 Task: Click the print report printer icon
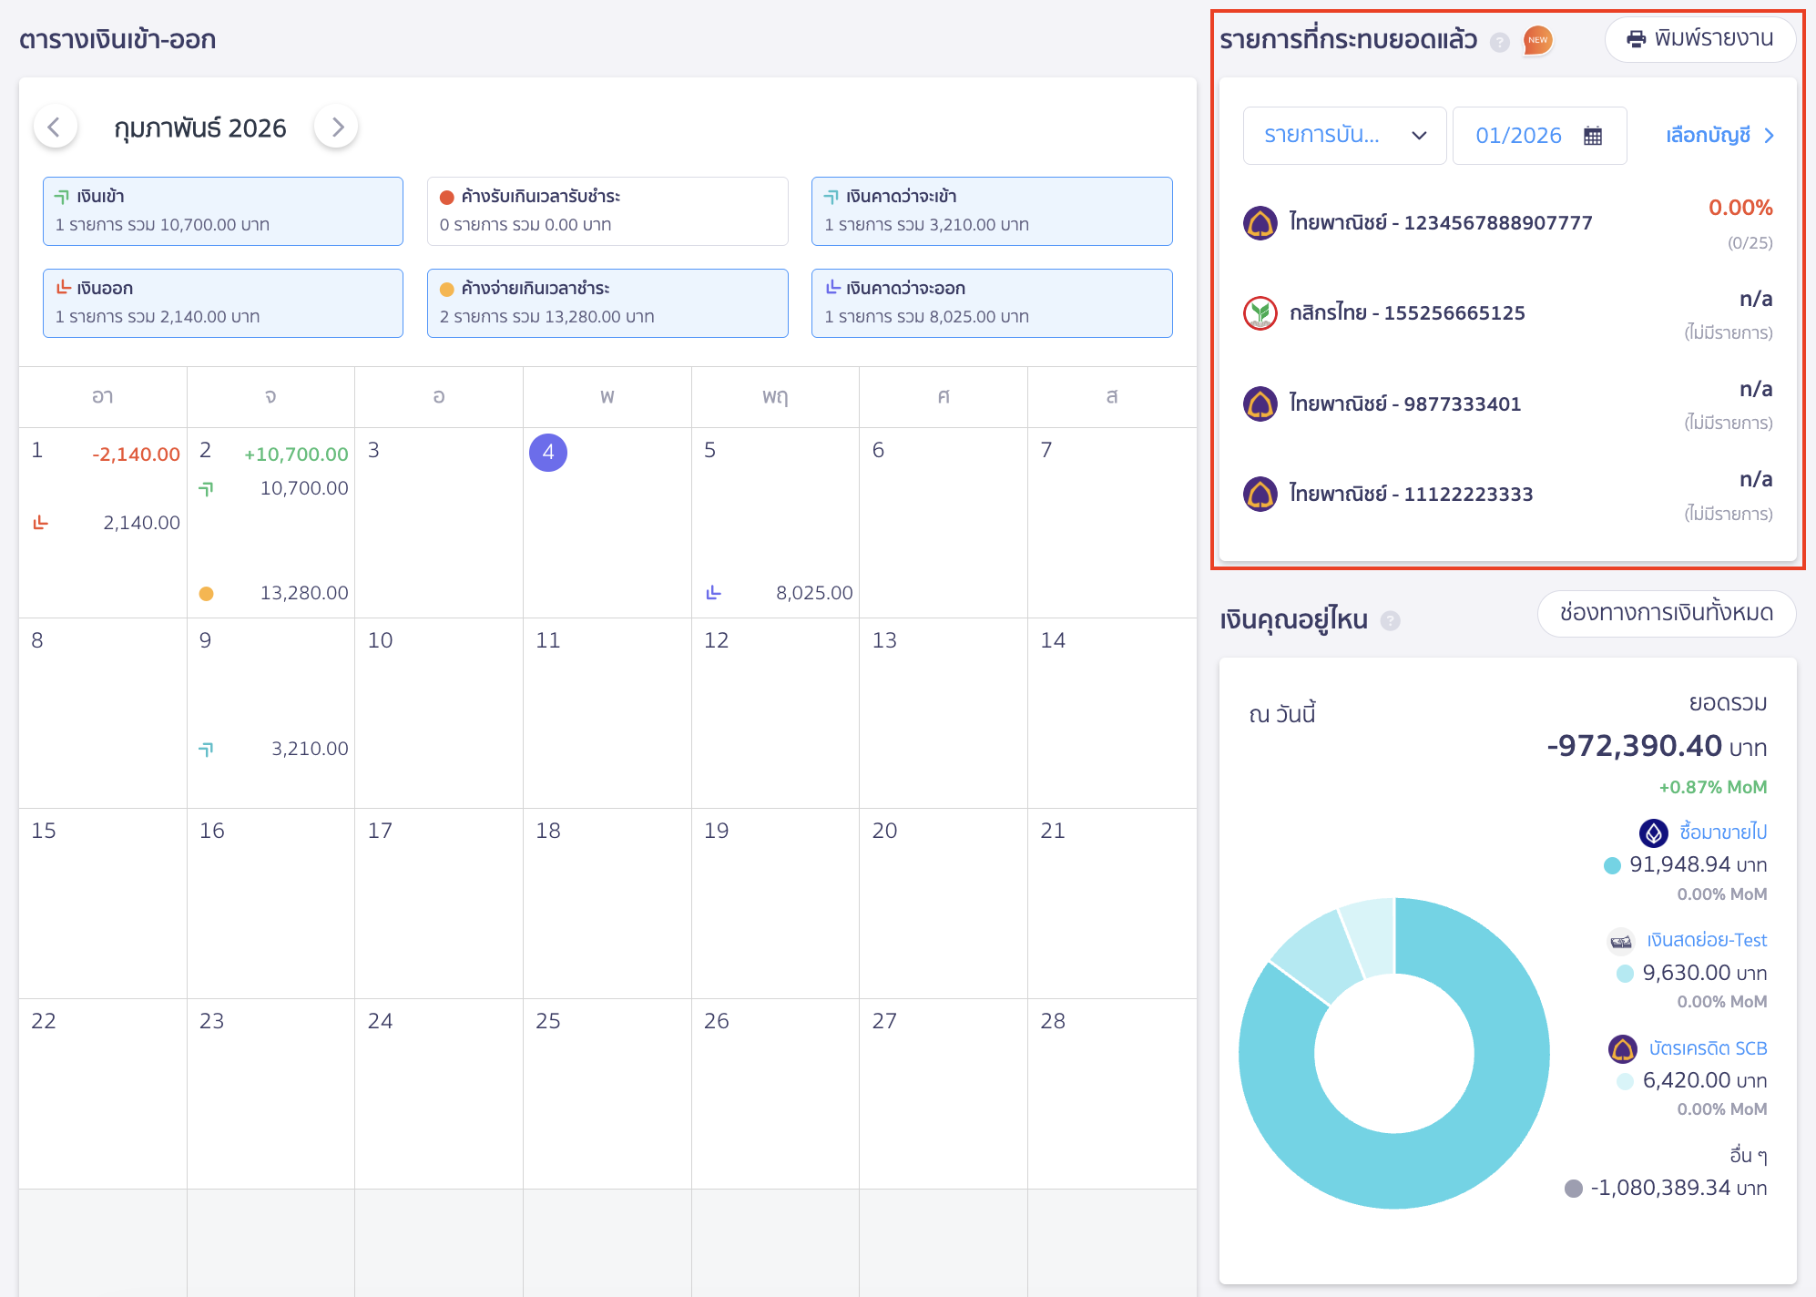point(1636,39)
